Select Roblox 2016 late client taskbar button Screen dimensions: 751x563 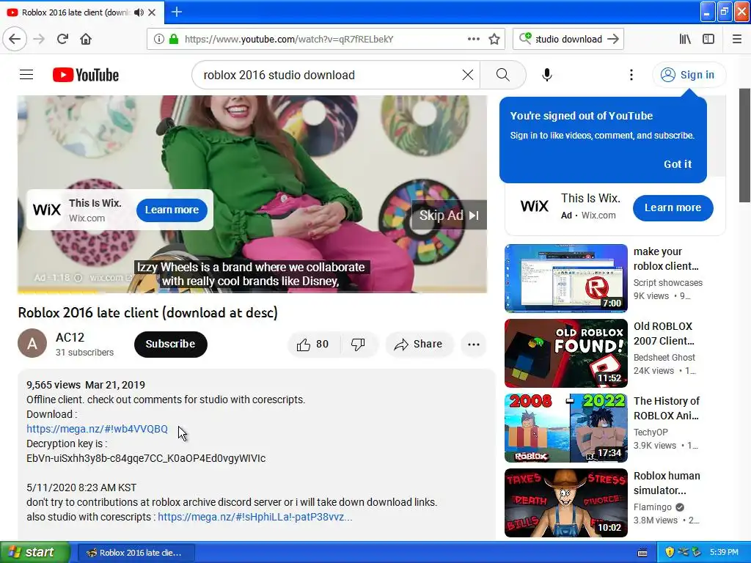pos(136,553)
